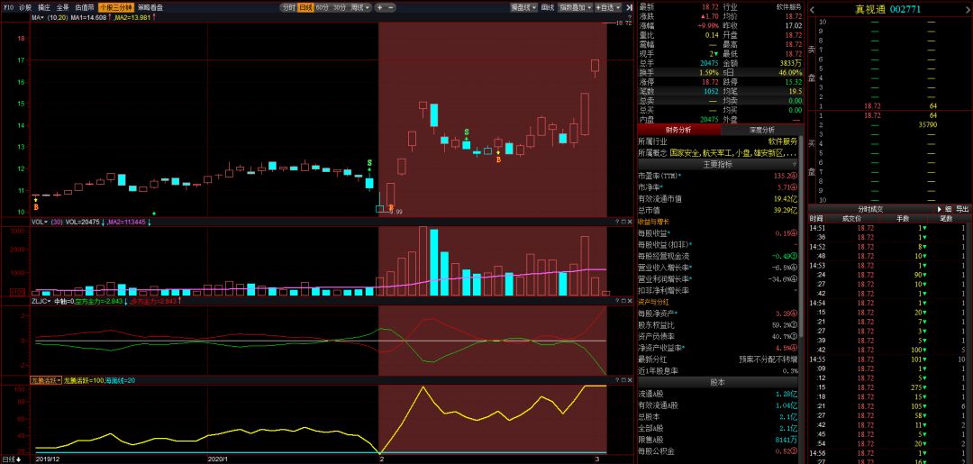Maximize the ZLJC indicator panel
Screen dimensions: 973x464
click(625, 300)
